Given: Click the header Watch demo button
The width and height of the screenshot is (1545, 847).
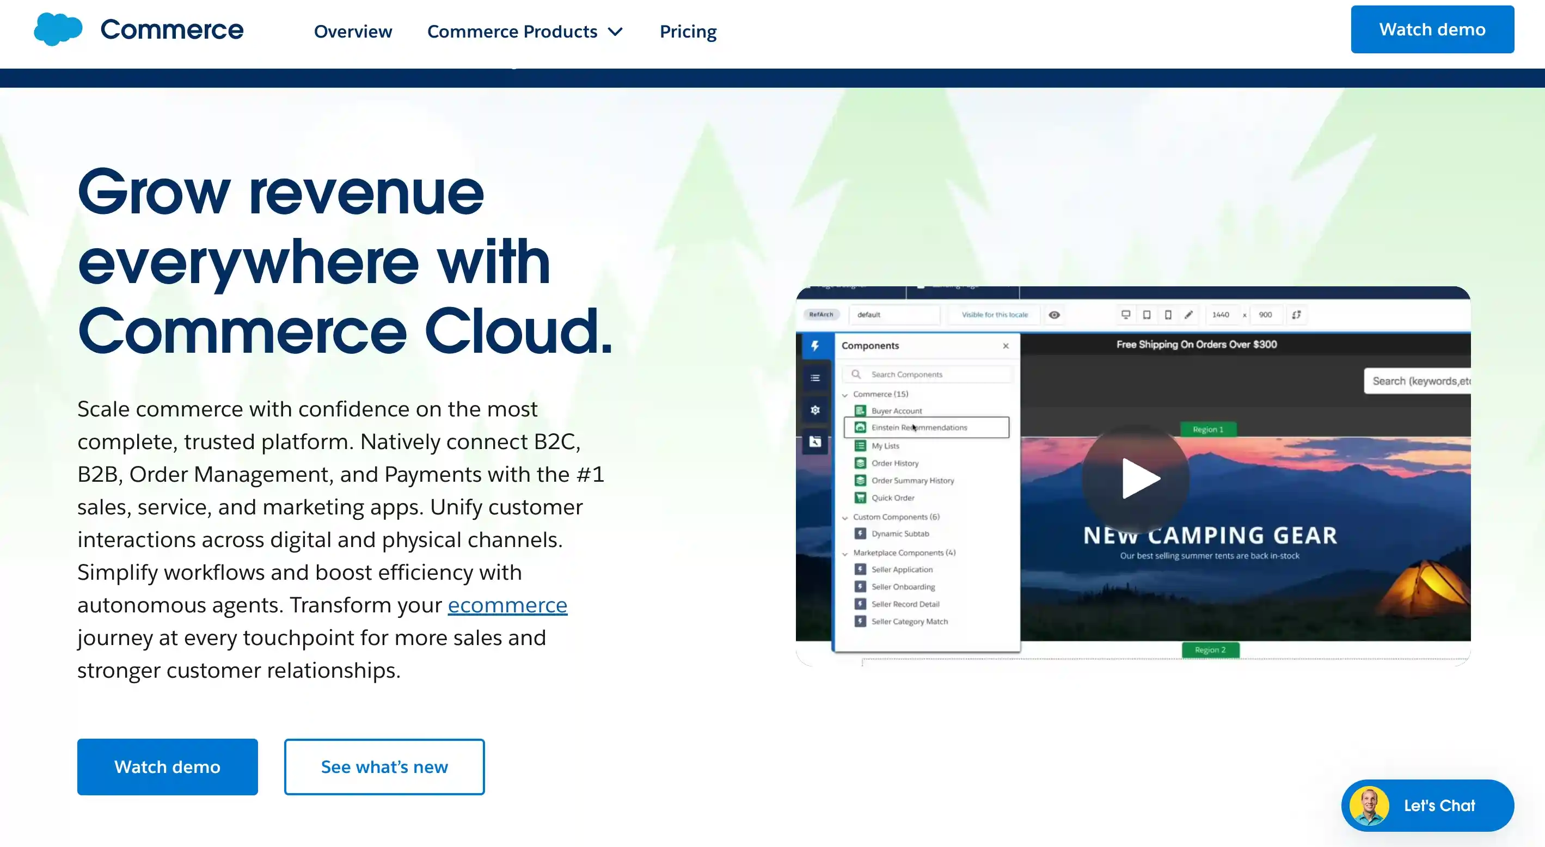Looking at the screenshot, I should click(1432, 29).
